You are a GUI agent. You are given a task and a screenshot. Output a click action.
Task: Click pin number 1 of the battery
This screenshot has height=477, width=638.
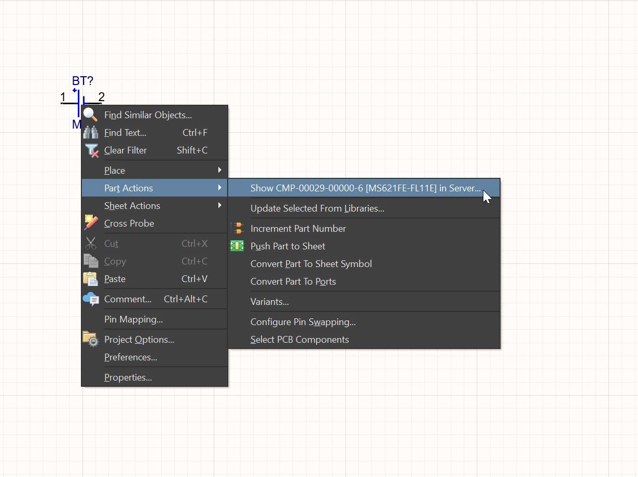63,97
